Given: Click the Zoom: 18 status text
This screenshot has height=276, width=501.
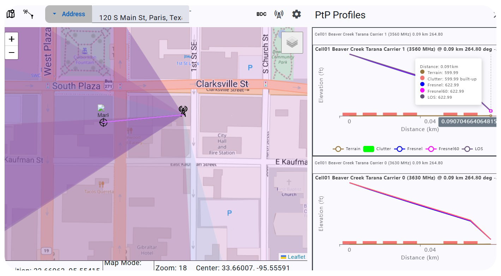Looking at the screenshot, I should [171, 268].
